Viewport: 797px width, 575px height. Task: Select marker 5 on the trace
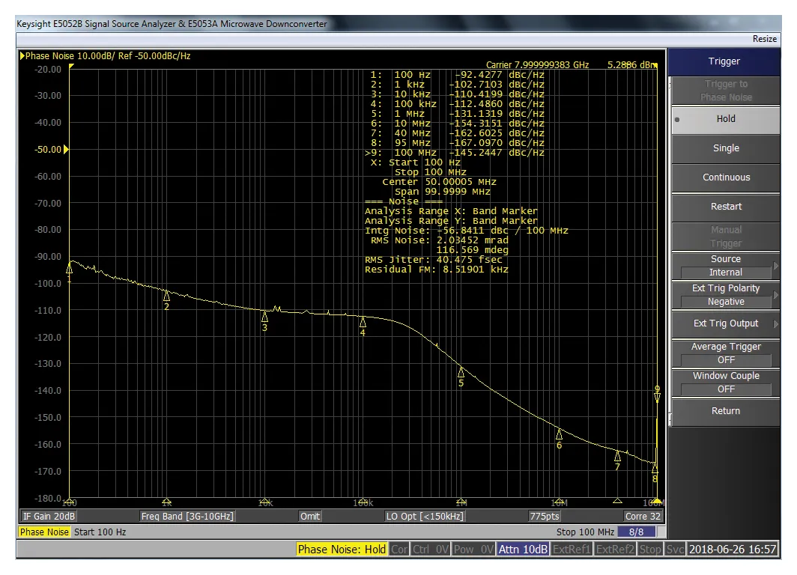click(461, 372)
